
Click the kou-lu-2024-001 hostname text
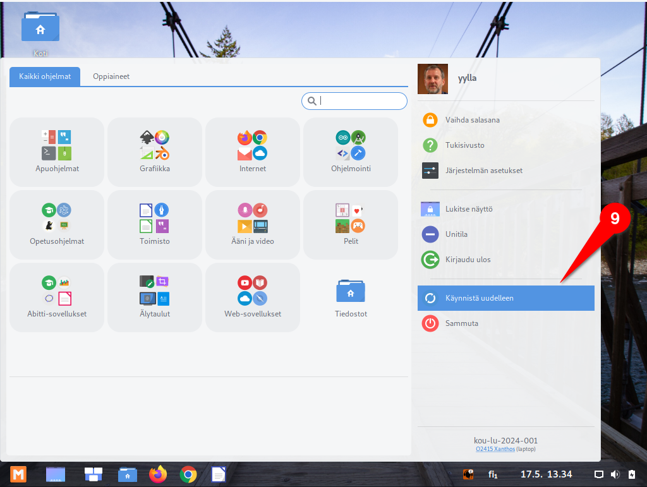tap(505, 440)
